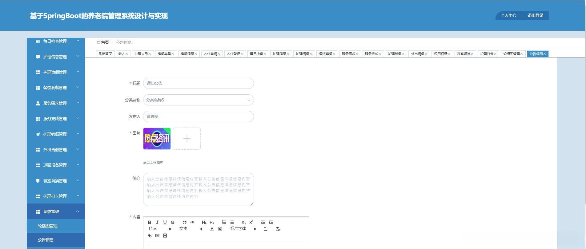Expand the 寝室调换管理 sidebar menu
Screen dimensions: 586x249
point(56,181)
